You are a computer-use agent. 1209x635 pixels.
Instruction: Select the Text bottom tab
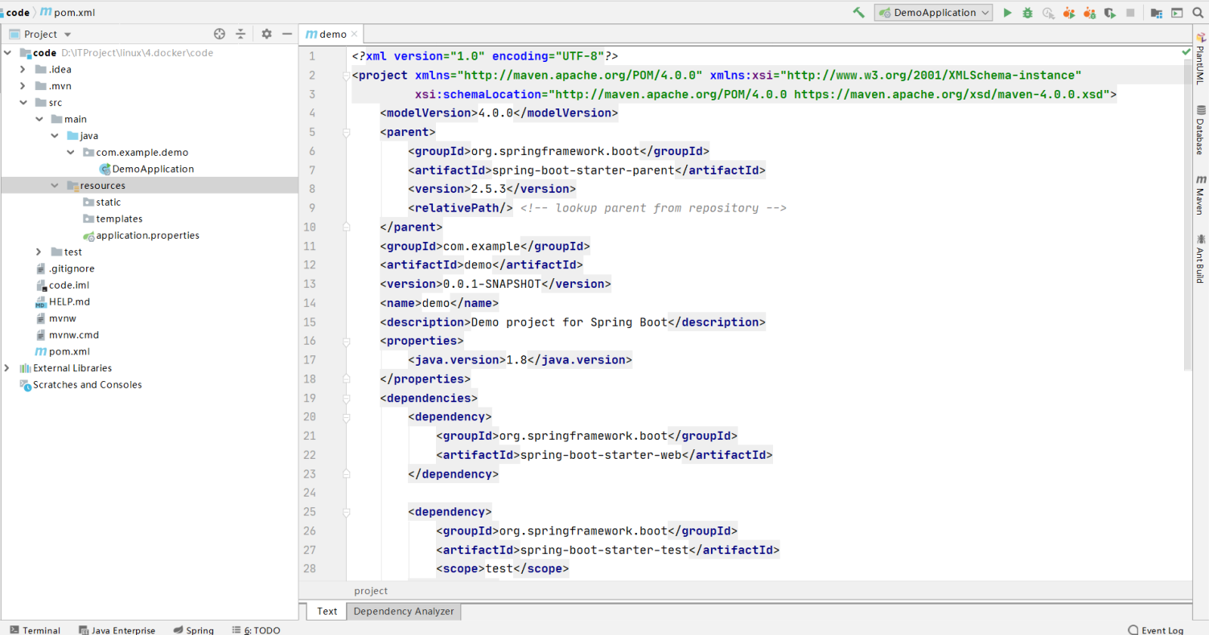tap(327, 612)
